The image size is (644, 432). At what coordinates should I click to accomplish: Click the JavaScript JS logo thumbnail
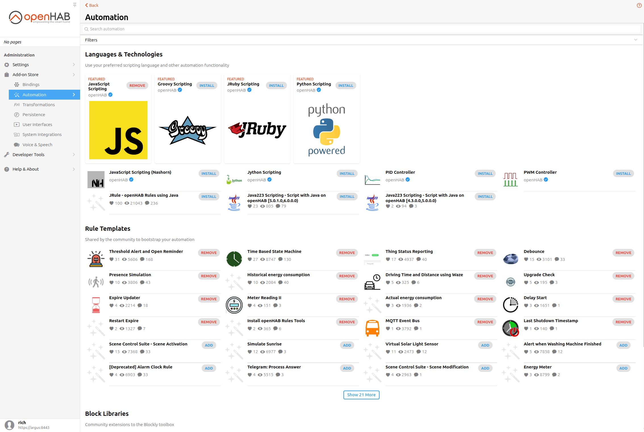[118, 130]
